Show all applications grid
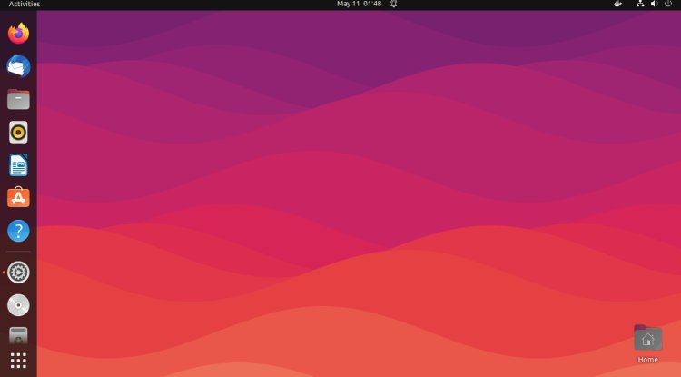The width and height of the screenshot is (681, 377). click(18, 361)
